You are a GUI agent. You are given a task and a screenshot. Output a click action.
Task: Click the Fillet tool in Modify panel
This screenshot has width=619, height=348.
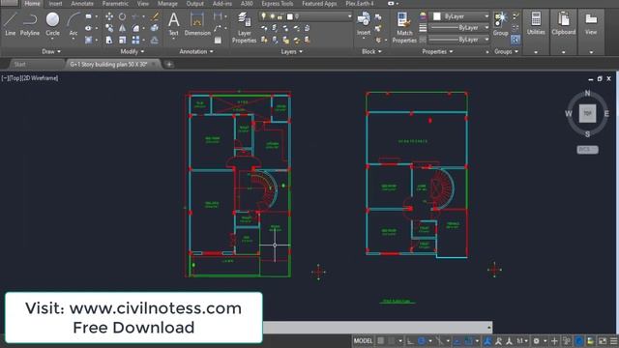tap(135, 28)
